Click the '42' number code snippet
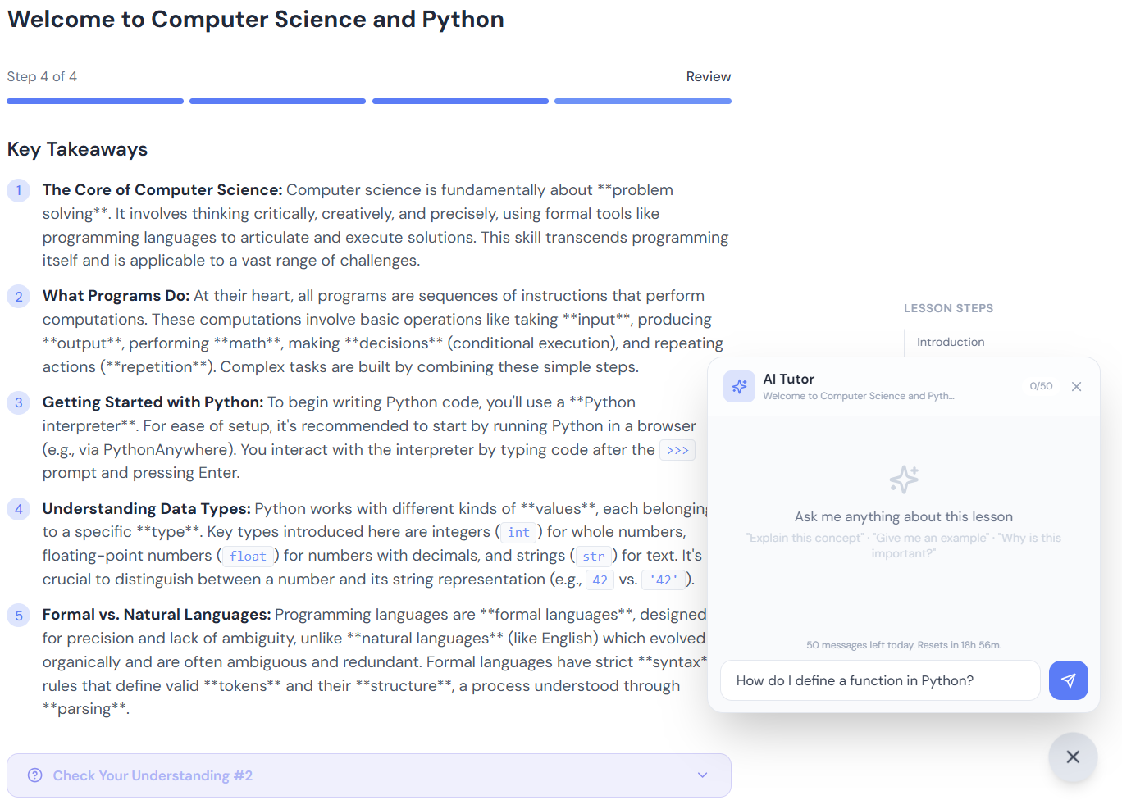This screenshot has height=800, width=1122. (600, 580)
